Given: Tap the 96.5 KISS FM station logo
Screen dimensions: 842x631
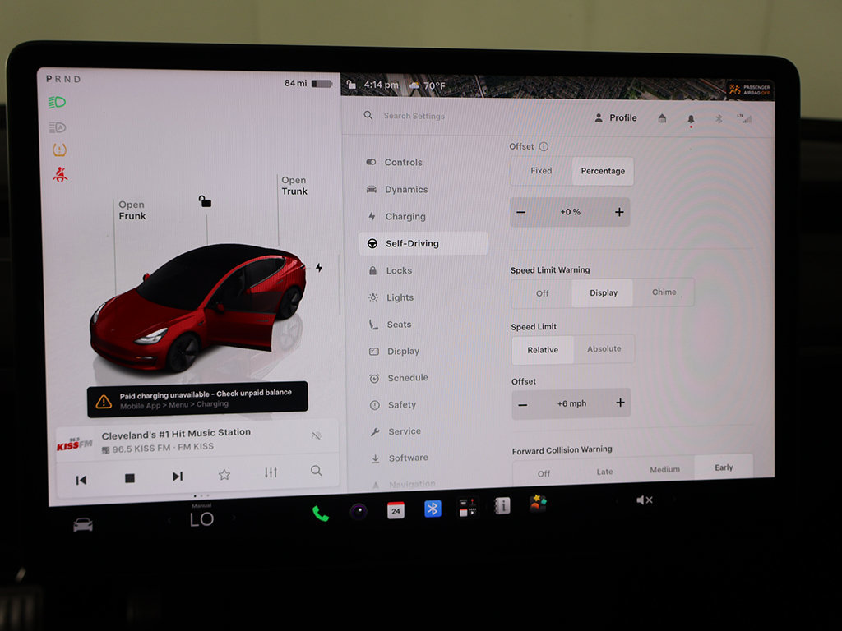Looking at the screenshot, I should pos(75,444).
